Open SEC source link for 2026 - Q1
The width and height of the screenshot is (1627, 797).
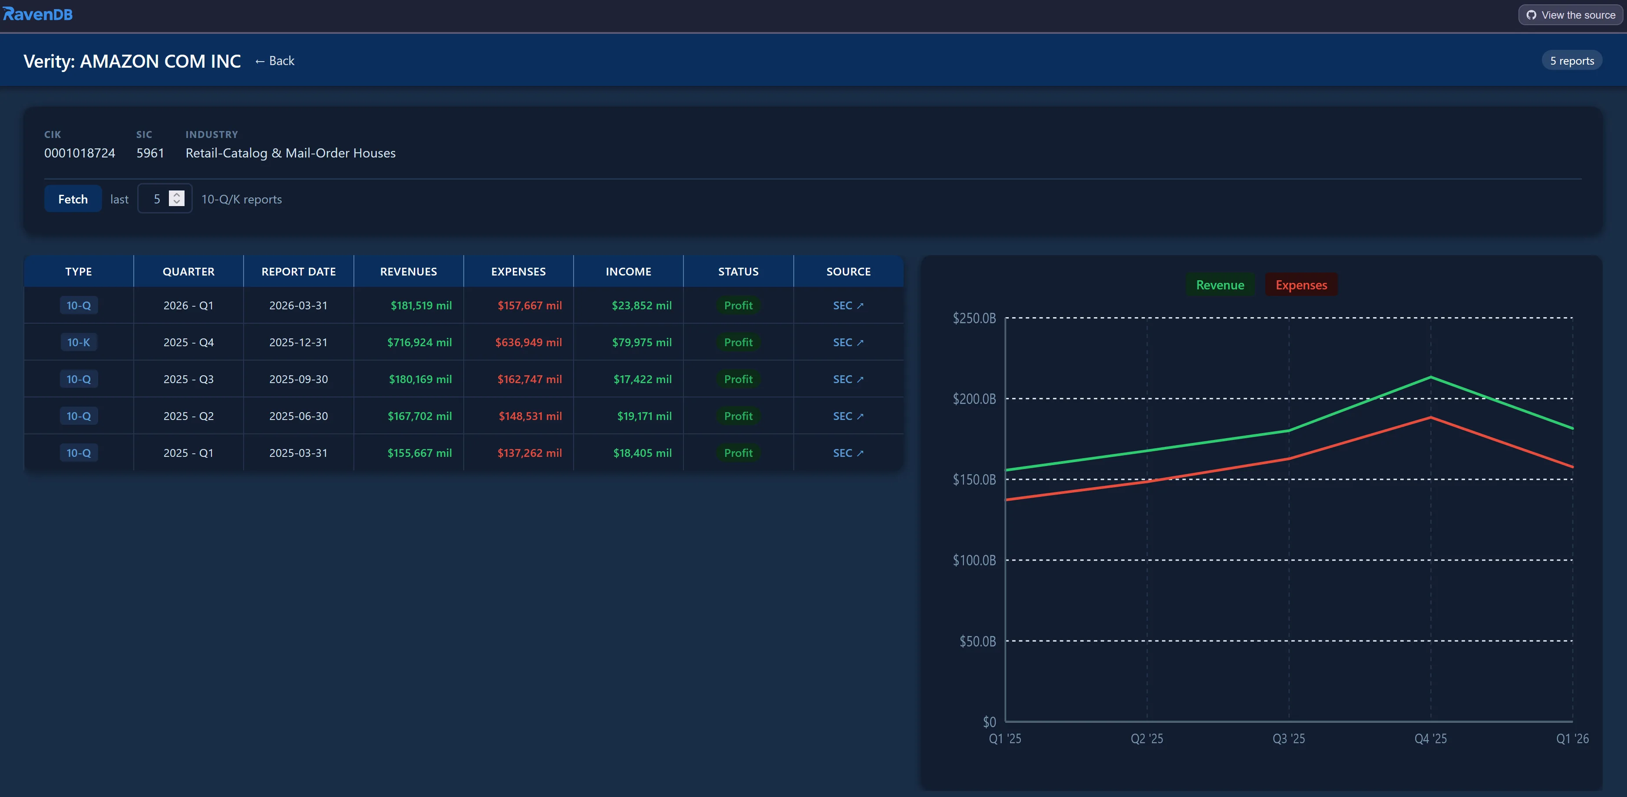coord(848,305)
